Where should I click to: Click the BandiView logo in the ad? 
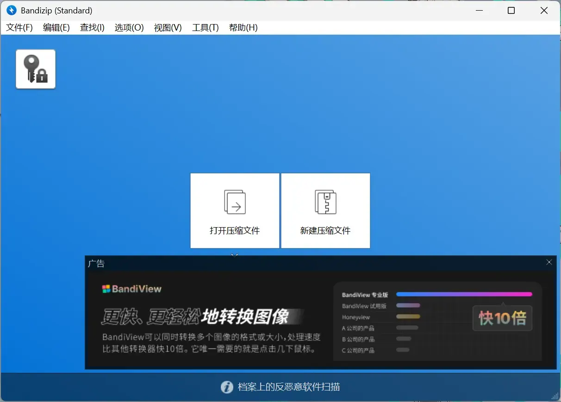coord(132,289)
